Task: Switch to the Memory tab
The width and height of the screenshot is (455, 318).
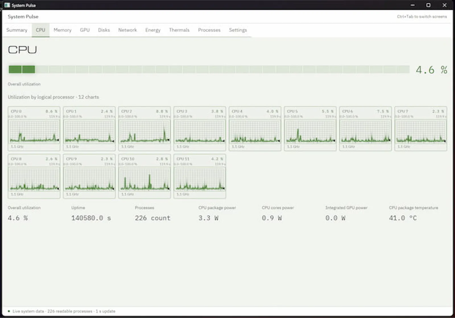Action: coord(63,30)
